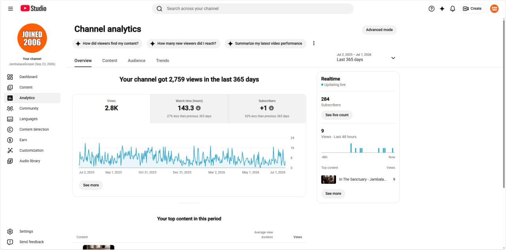Screen dimensions: 506x250
Task: Click the 'How did viewers find my content?' chip
Action: (x=108, y=44)
